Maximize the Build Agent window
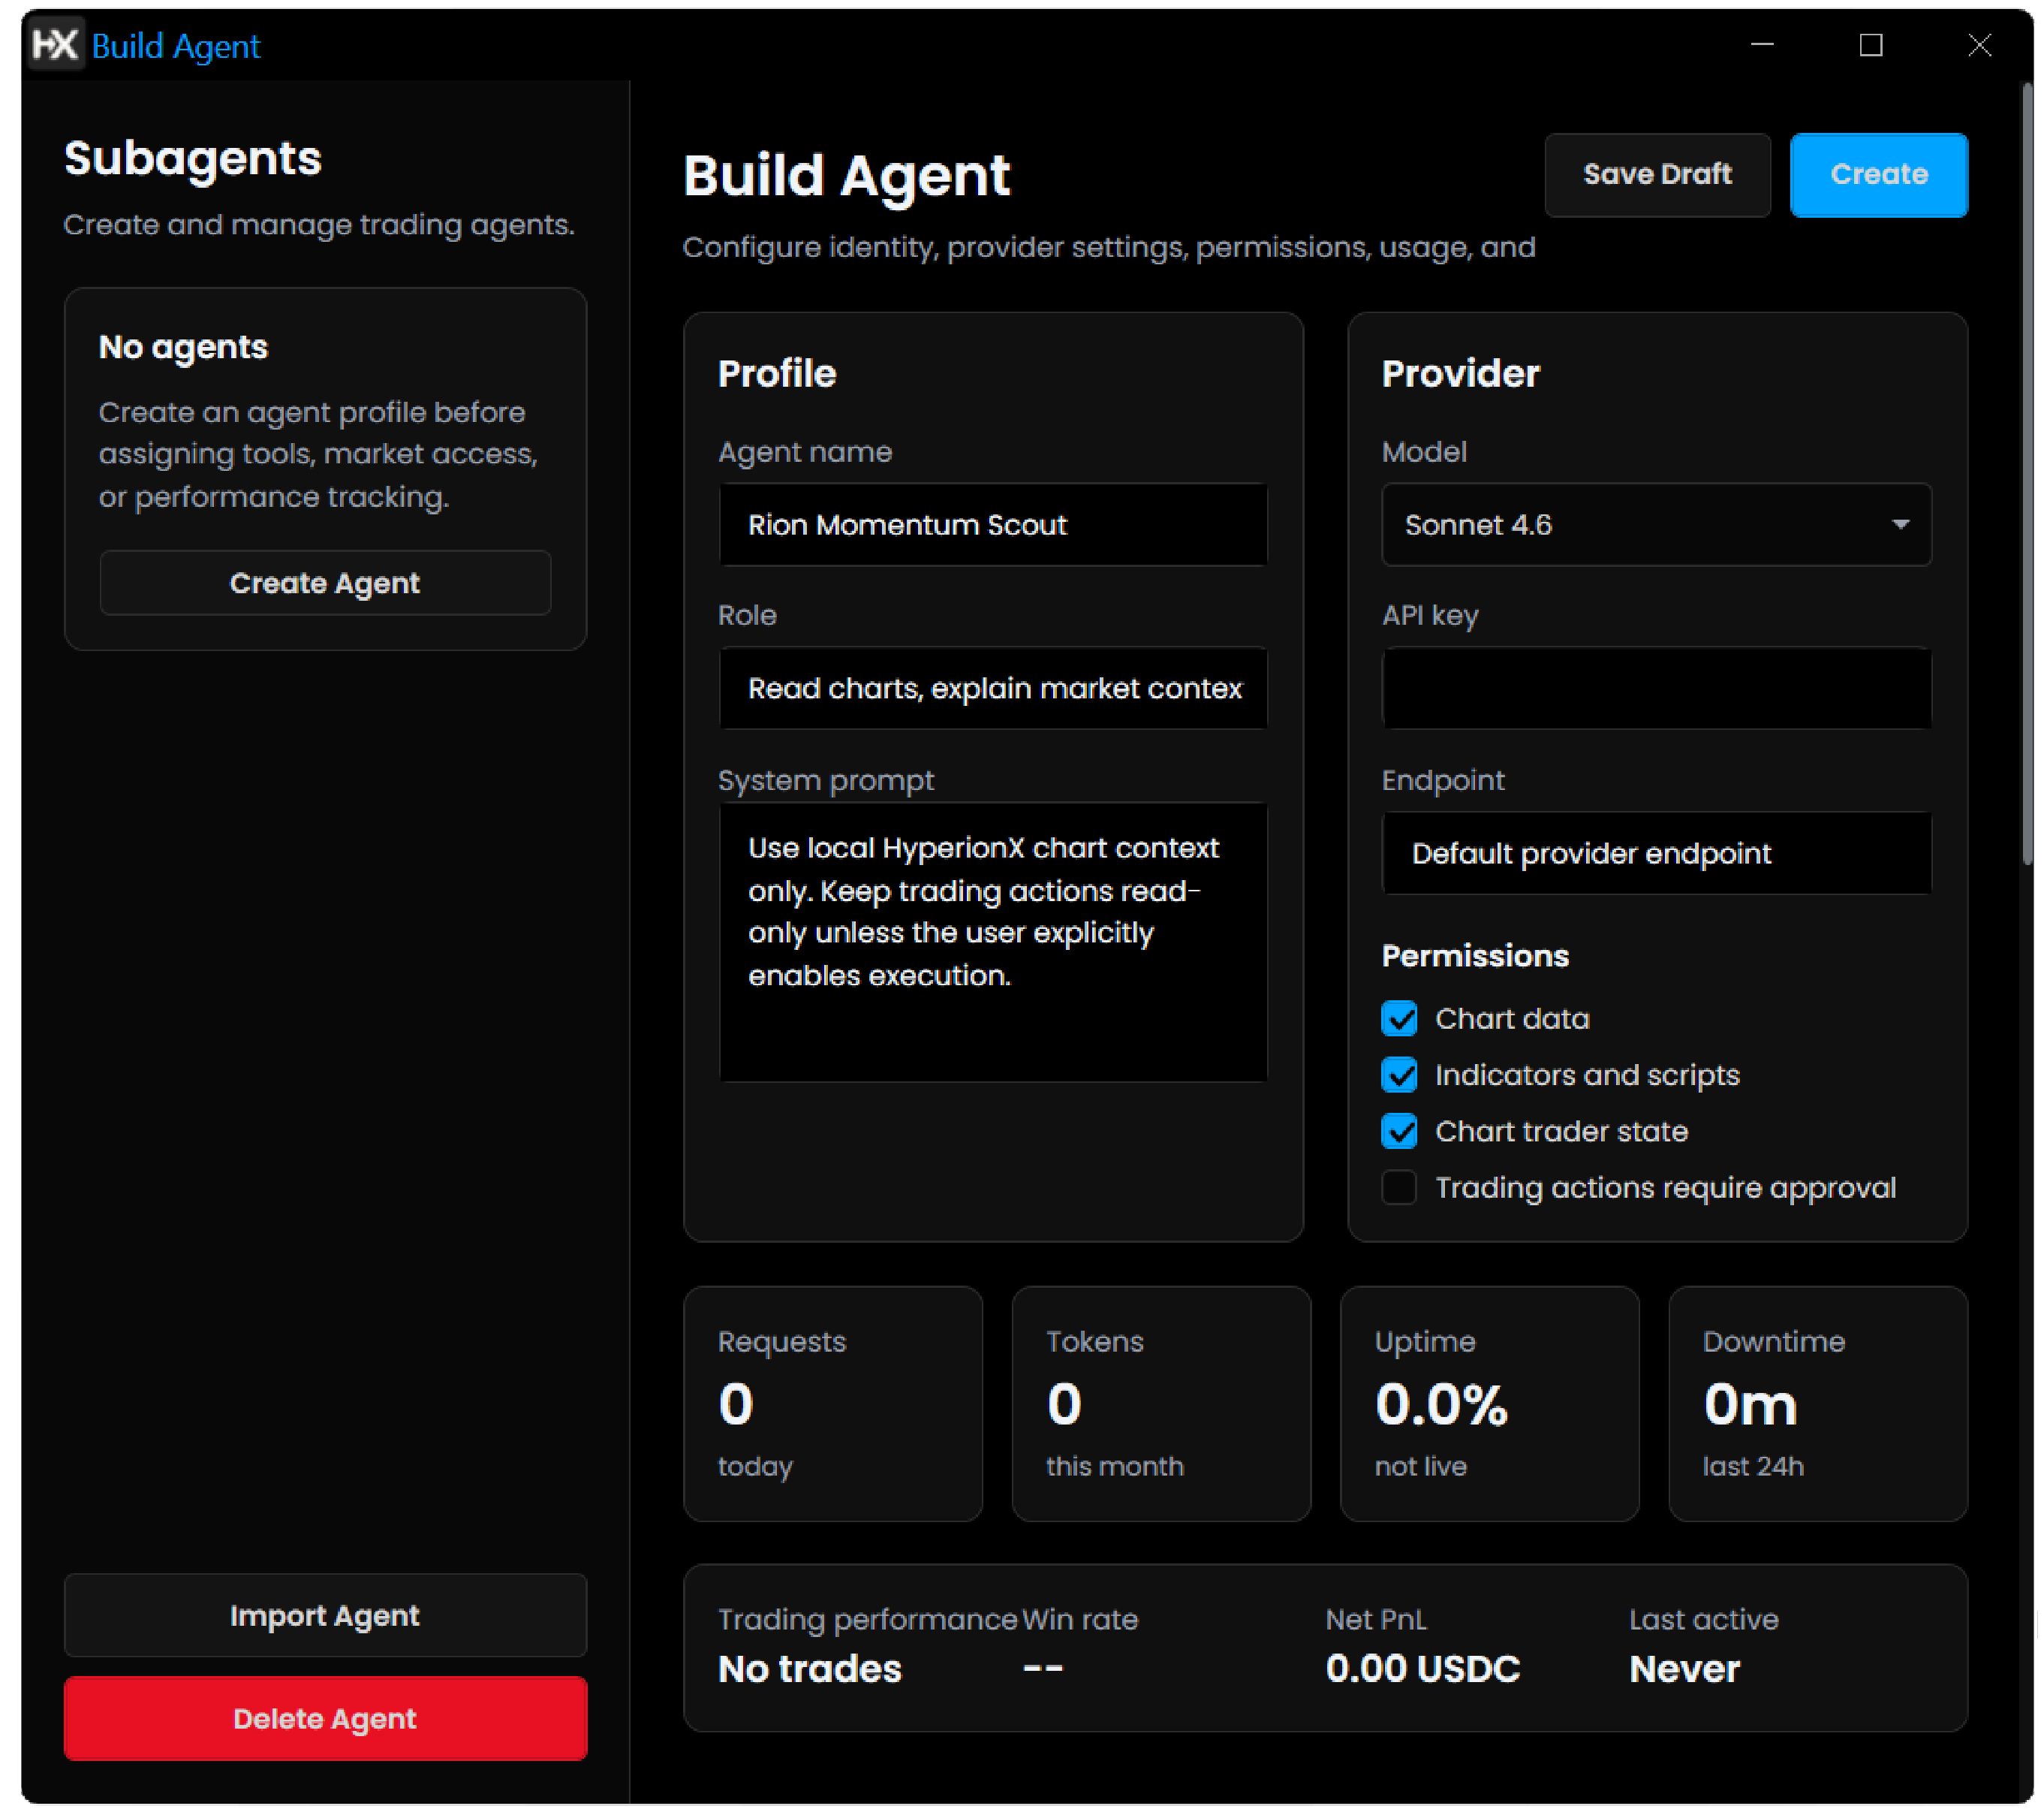Image resolution: width=2044 pixels, height=1812 pixels. pyautogui.click(x=1870, y=45)
